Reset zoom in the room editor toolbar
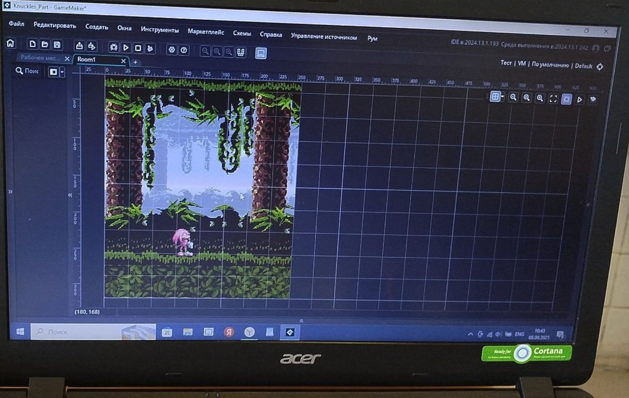Viewport: 629px width, 398px height. click(527, 98)
